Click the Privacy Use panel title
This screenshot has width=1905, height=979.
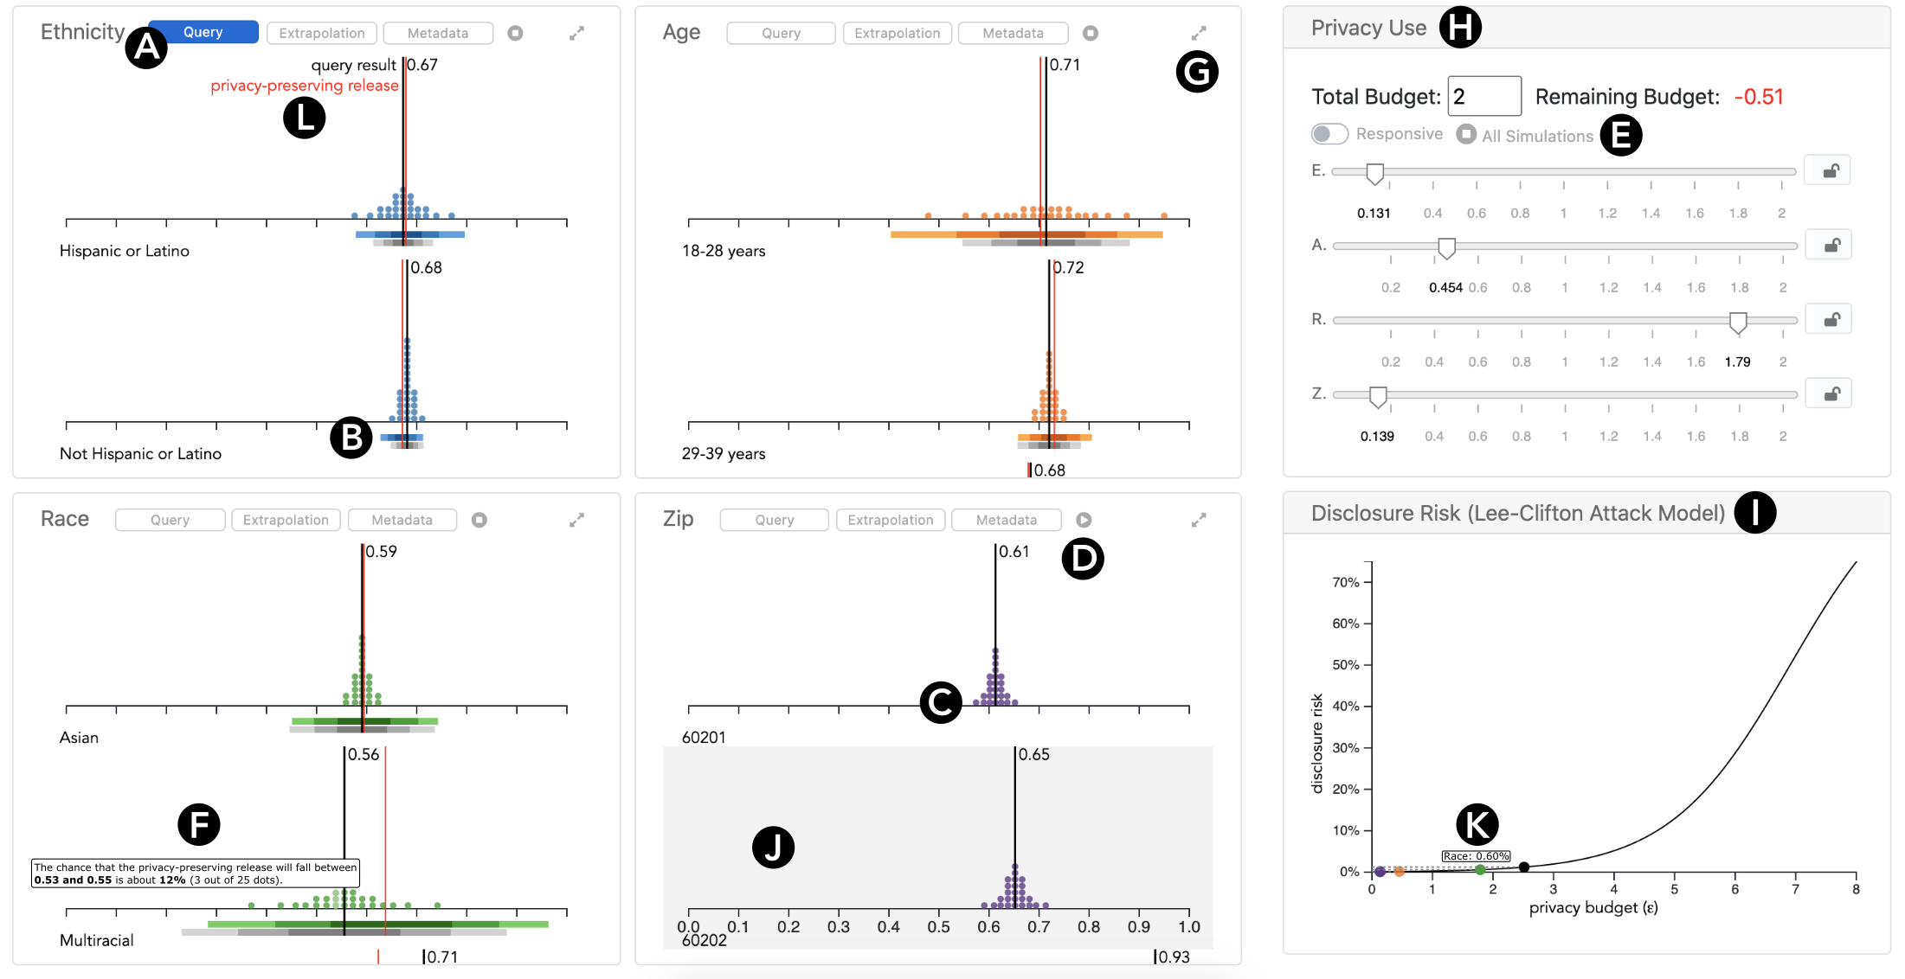click(x=1368, y=28)
